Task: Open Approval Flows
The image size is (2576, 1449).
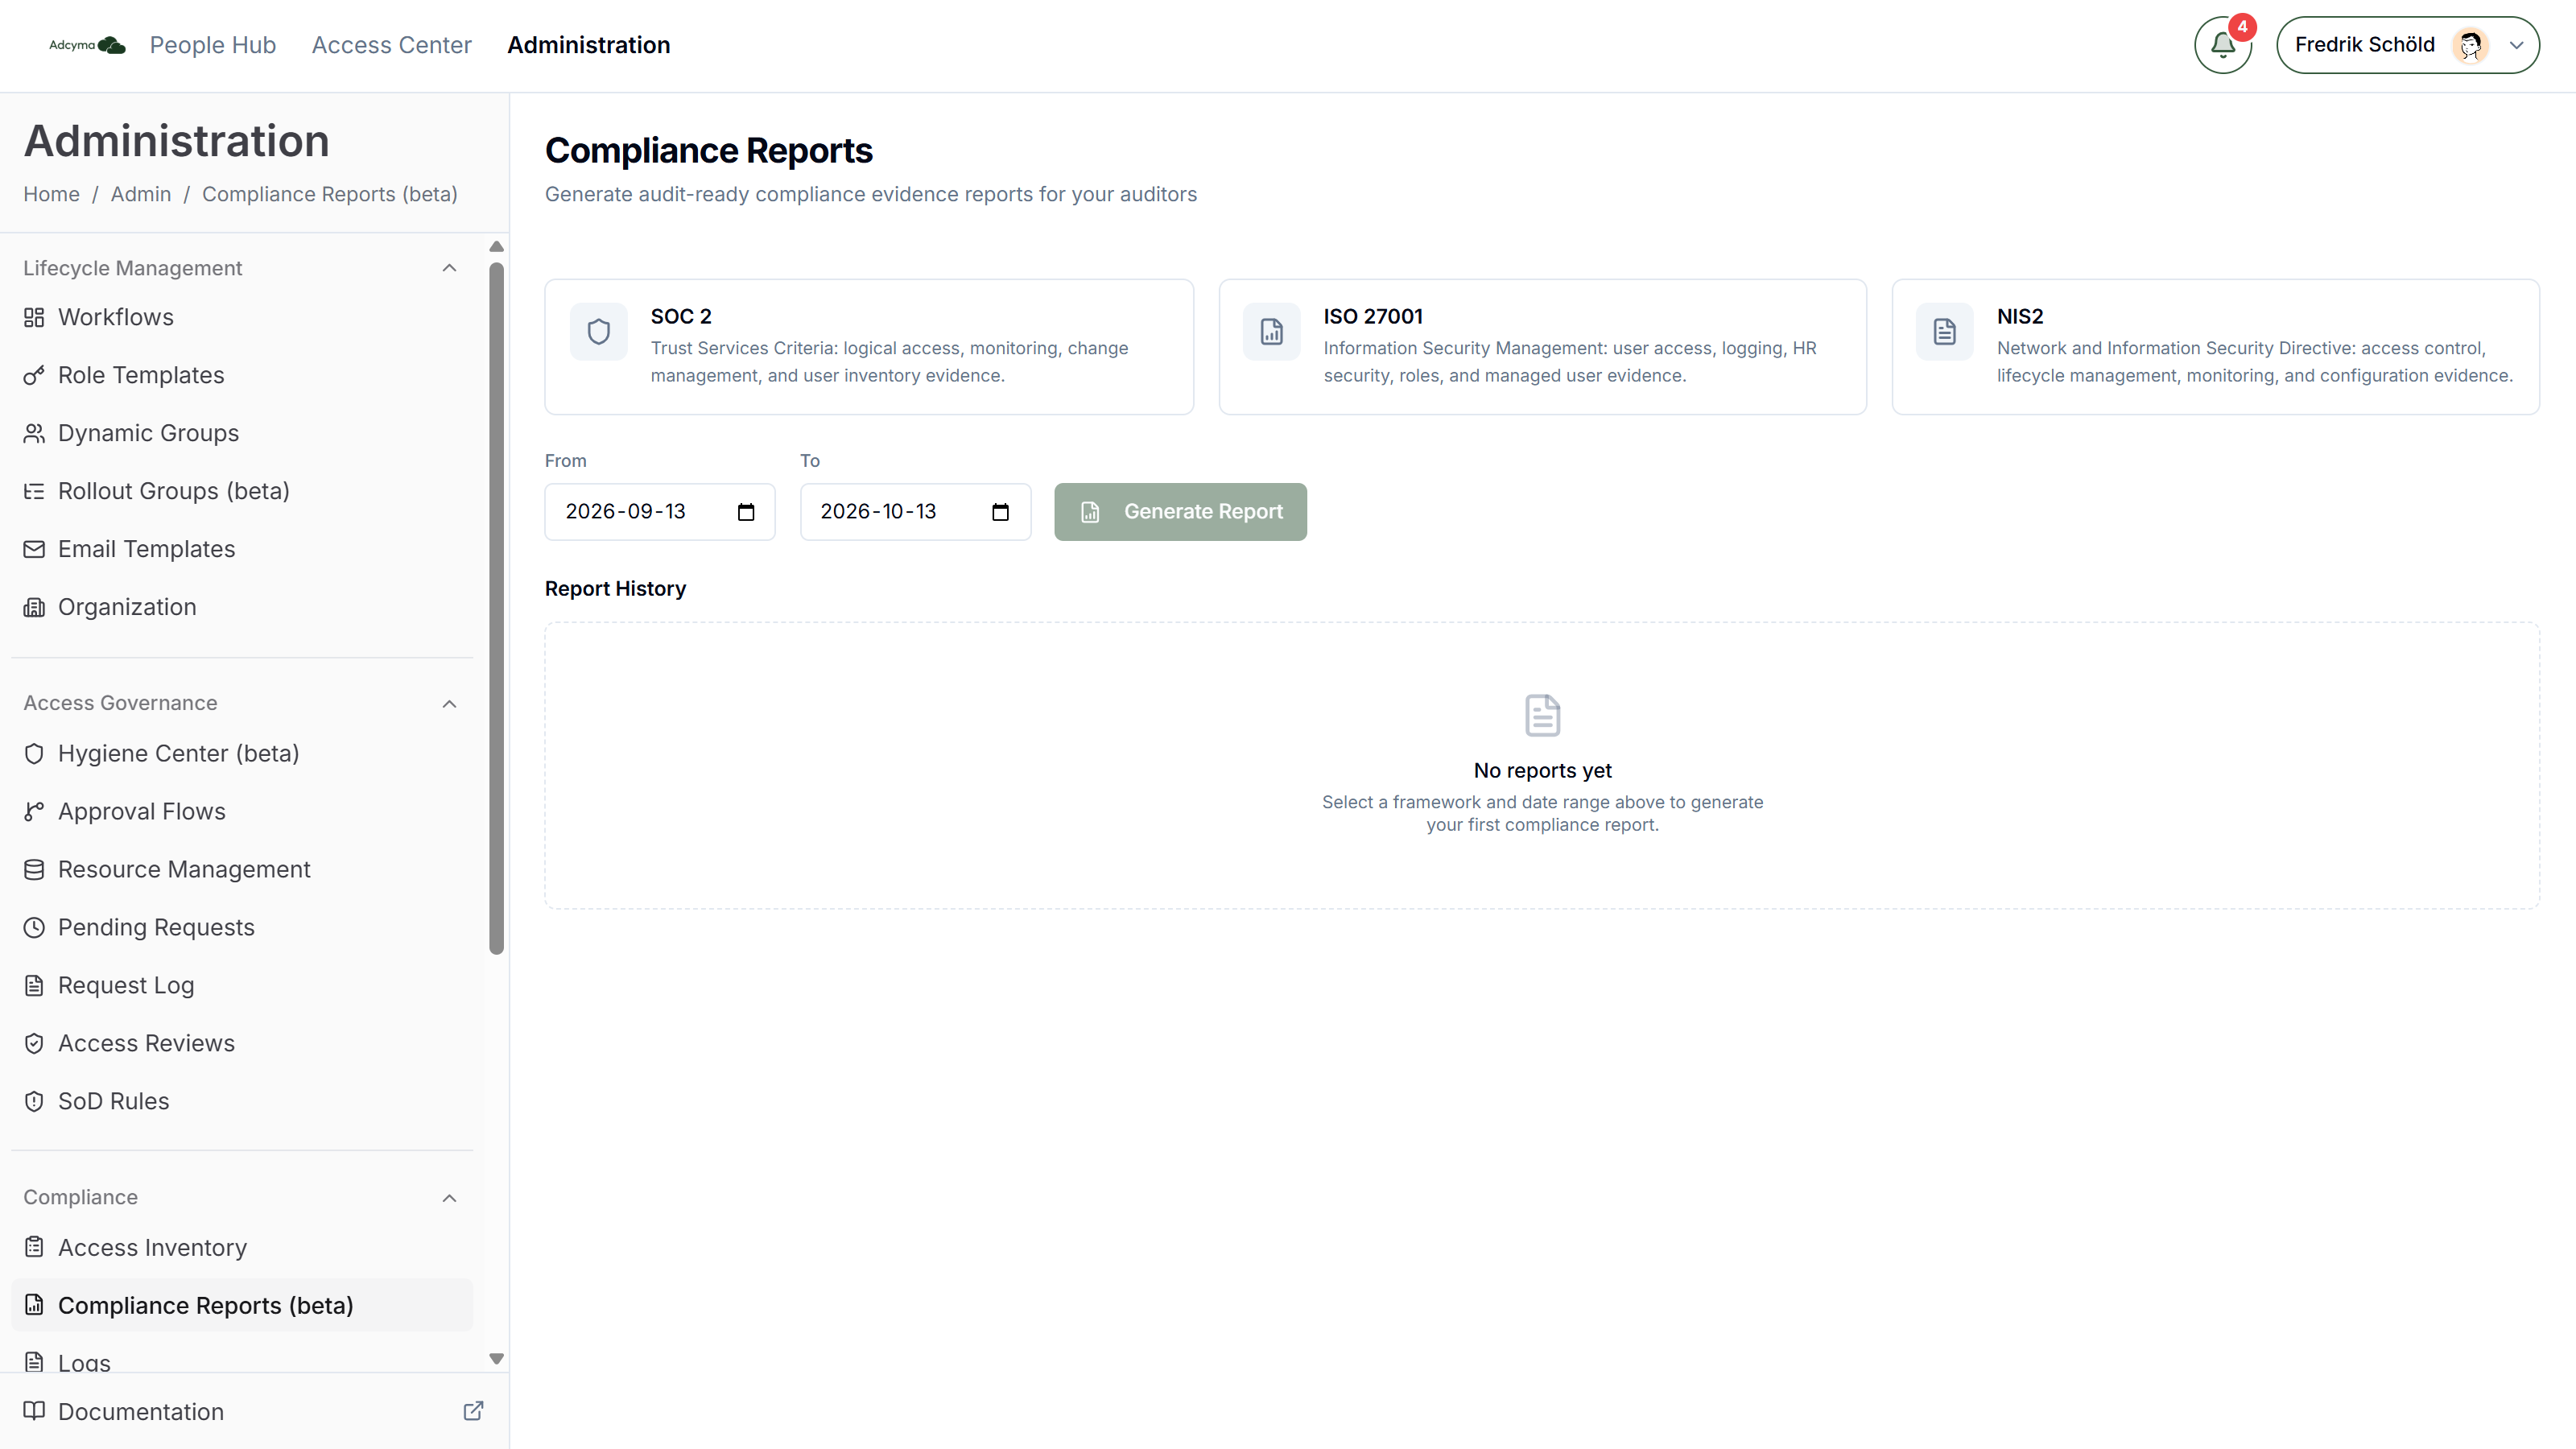Action: [242, 811]
